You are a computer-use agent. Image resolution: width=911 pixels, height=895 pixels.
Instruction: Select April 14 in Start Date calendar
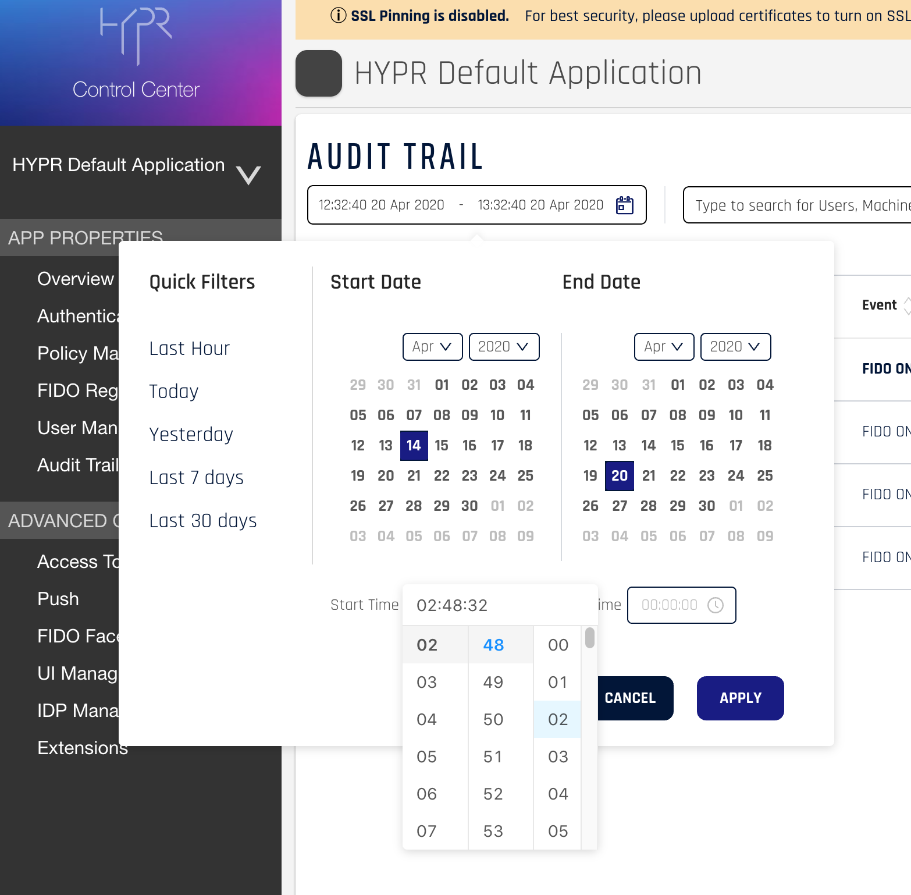[x=414, y=446]
